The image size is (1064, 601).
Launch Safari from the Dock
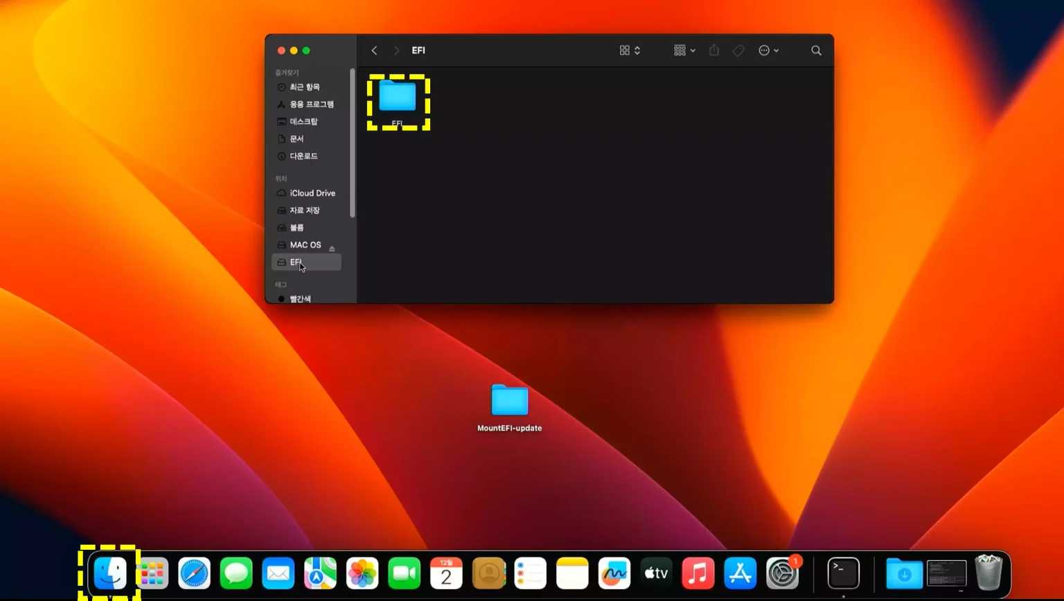tap(194, 573)
